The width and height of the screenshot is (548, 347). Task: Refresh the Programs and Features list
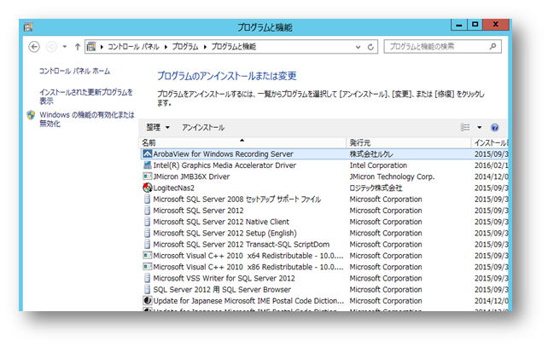370,47
